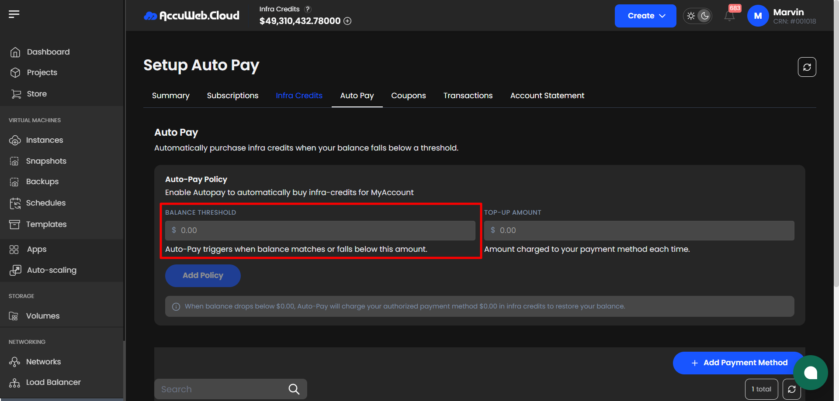
Task: Switch to the Summary tab
Action: tap(170, 96)
